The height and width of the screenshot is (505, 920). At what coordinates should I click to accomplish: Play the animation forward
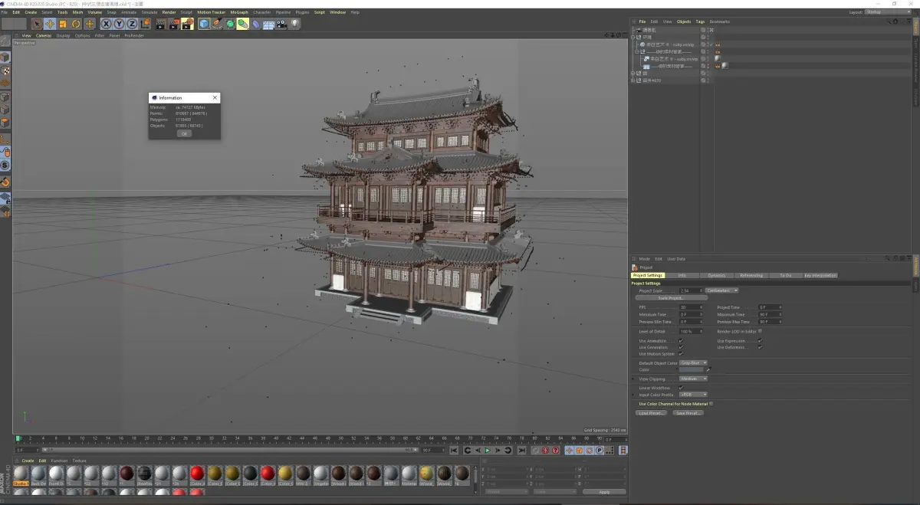pyautogui.click(x=487, y=451)
